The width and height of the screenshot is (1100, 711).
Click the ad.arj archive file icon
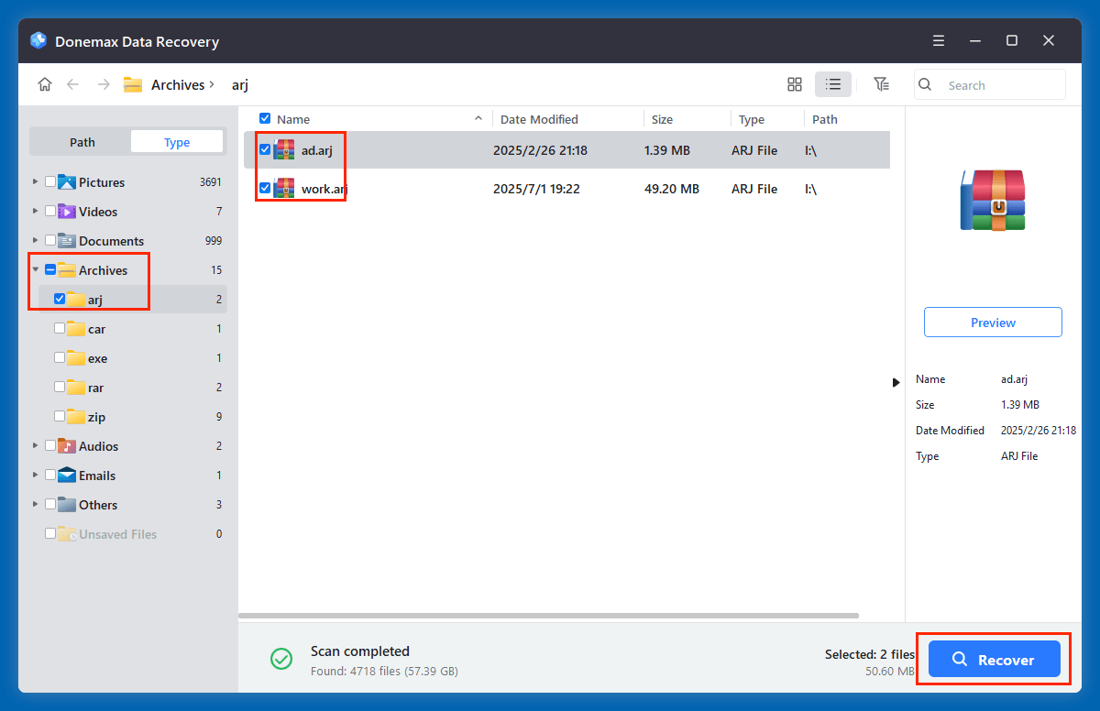tap(285, 149)
